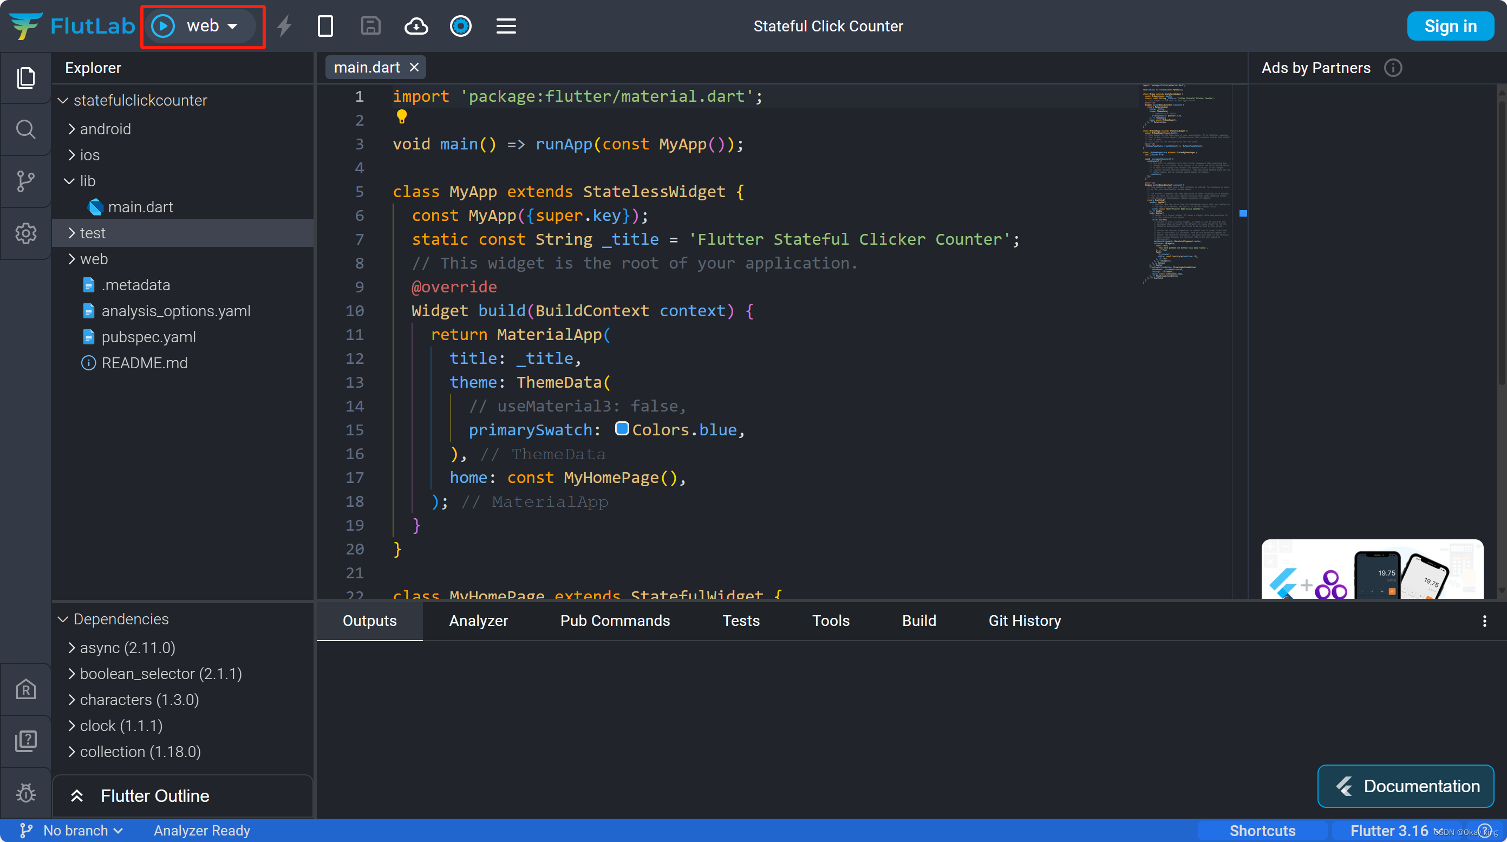Open the bug reporter icon in sidebar

click(x=26, y=792)
